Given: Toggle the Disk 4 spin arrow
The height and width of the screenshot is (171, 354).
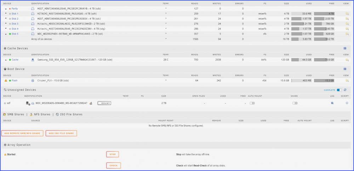Looking at the screenshot, I should coord(6,28).
